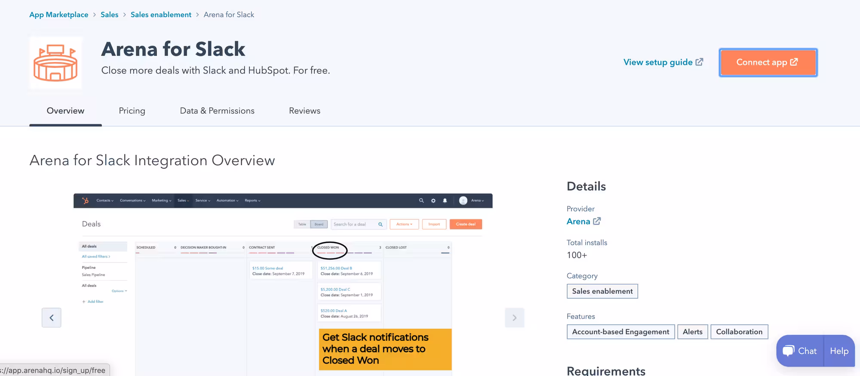Screen dimensions: 860x376
Task: Click the Arena for Slack breadcrumb text
Action: [229, 15]
